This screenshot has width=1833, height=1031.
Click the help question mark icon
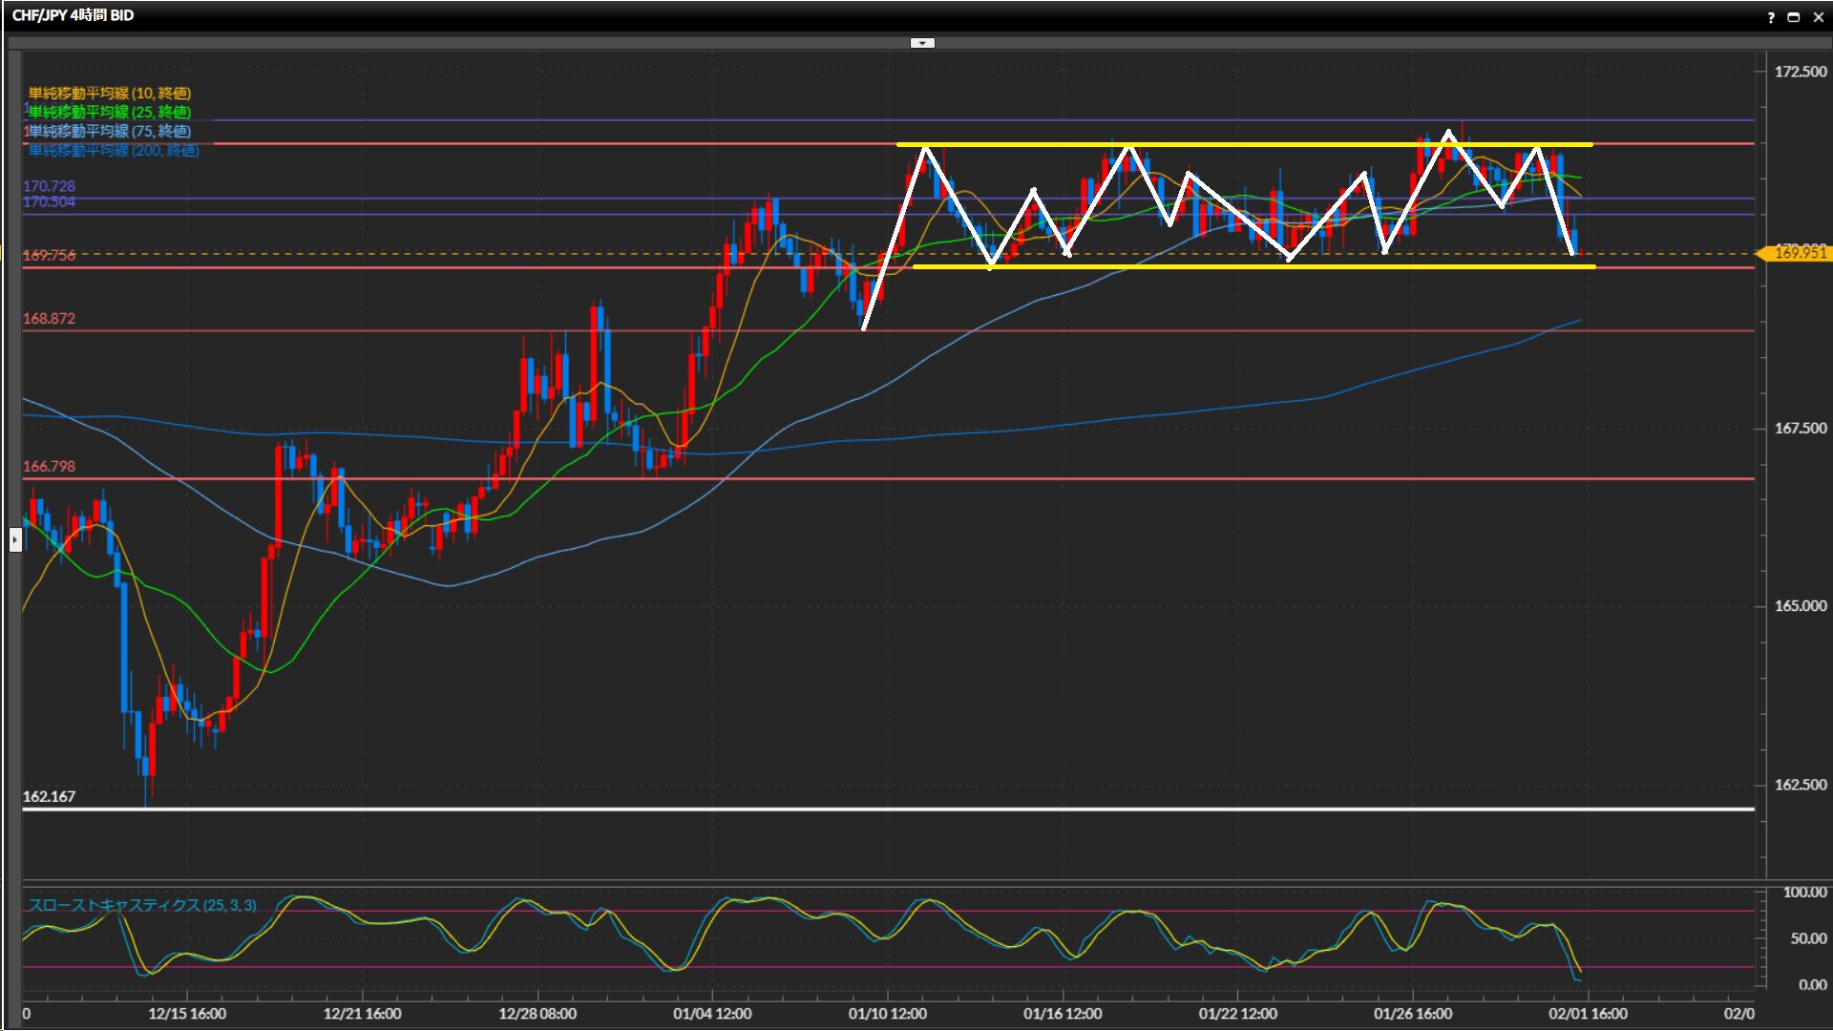pyautogui.click(x=1771, y=17)
